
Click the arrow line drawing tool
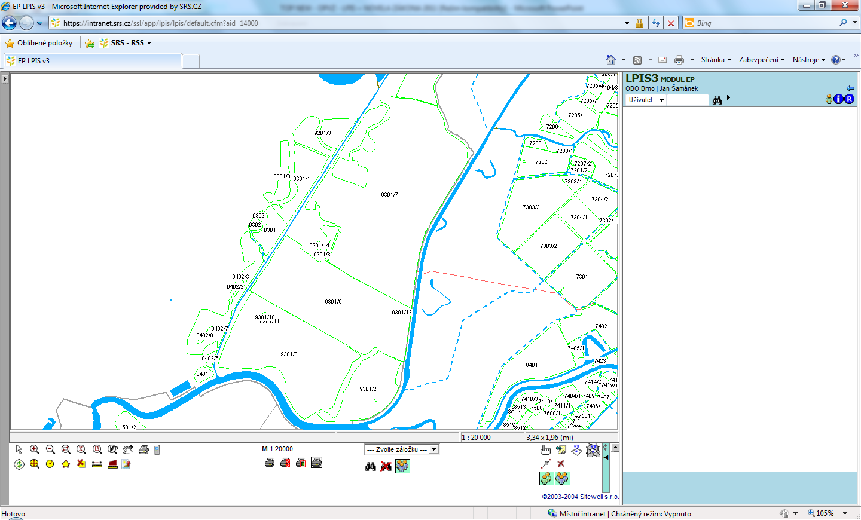pyautogui.click(x=545, y=464)
